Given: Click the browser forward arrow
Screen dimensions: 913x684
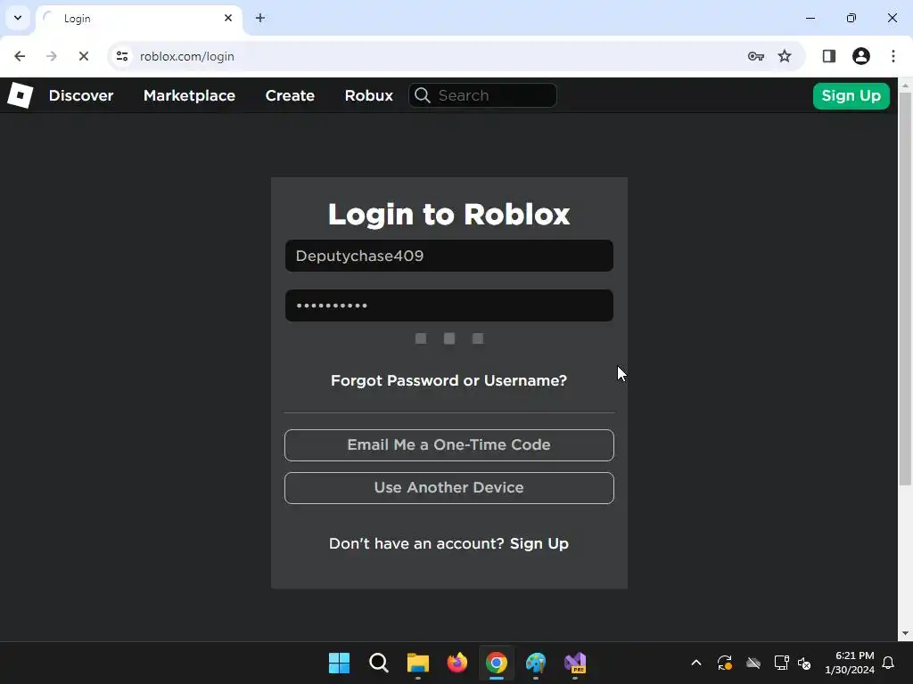Looking at the screenshot, I should [x=51, y=56].
